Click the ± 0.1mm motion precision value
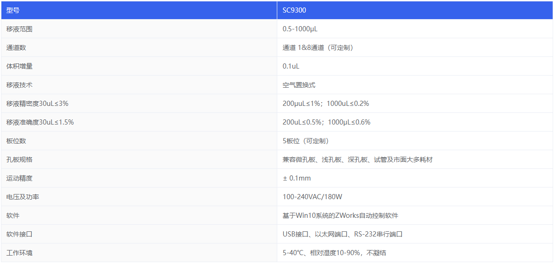The height and width of the screenshot is (264, 555). [x=297, y=178]
